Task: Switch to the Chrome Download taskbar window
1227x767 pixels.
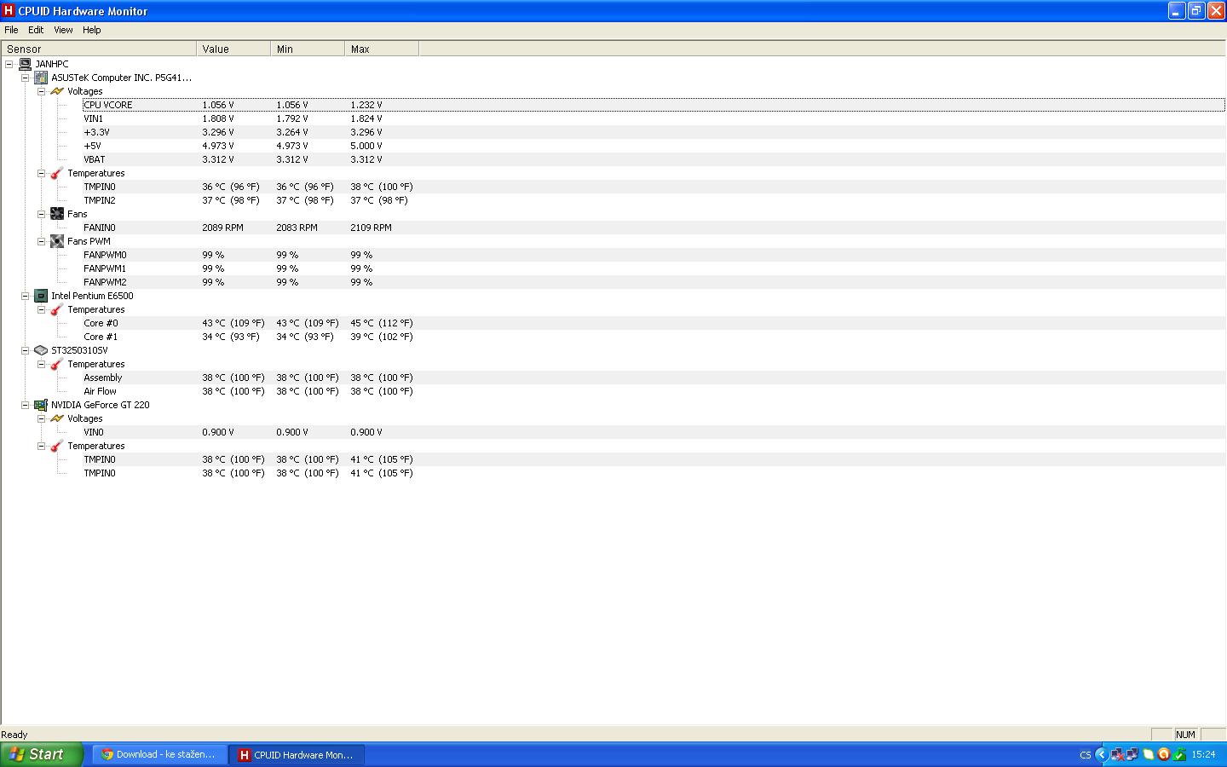Action: tap(159, 754)
